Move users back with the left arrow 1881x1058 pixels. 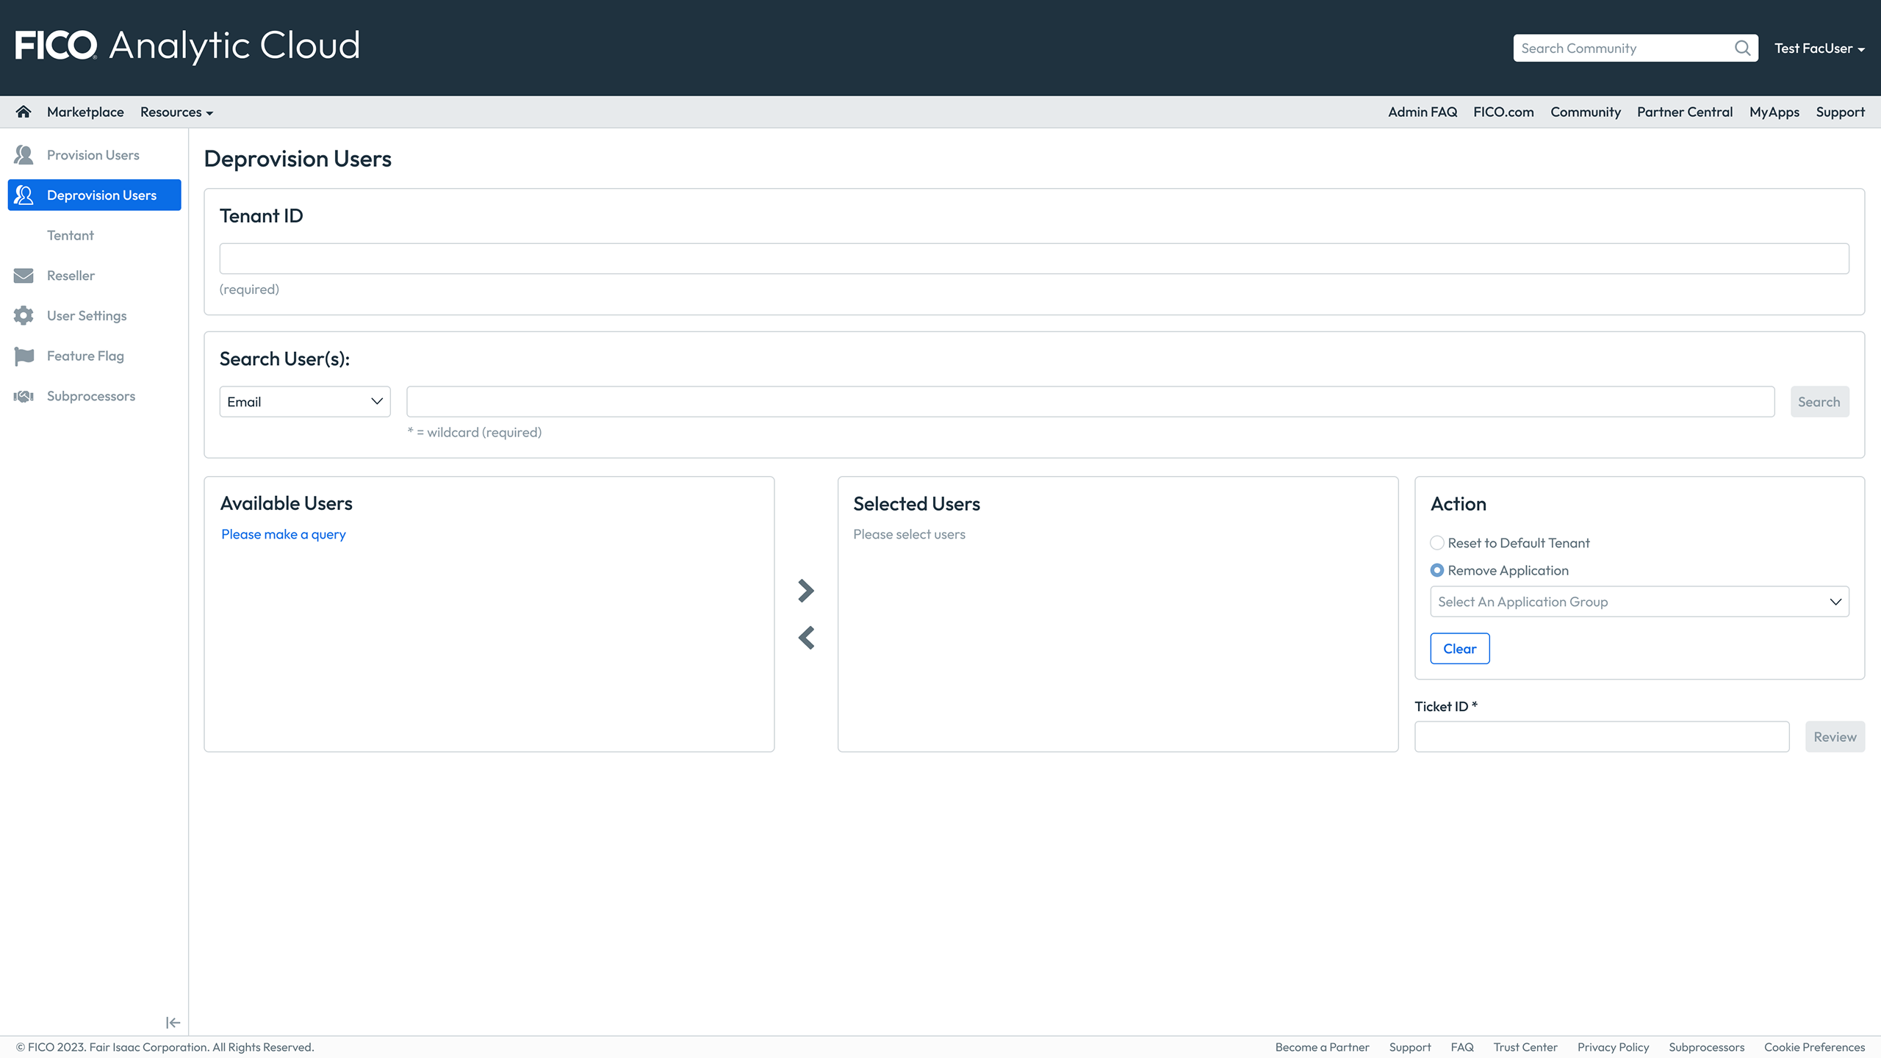(806, 638)
